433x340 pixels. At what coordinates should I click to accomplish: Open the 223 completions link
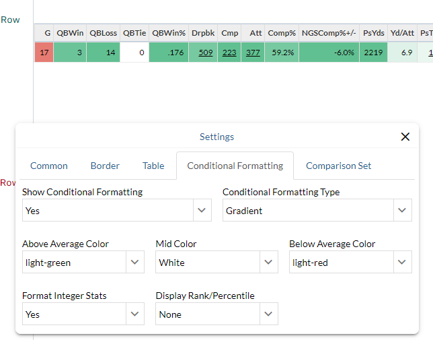pyautogui.click(x=229, y=53)
